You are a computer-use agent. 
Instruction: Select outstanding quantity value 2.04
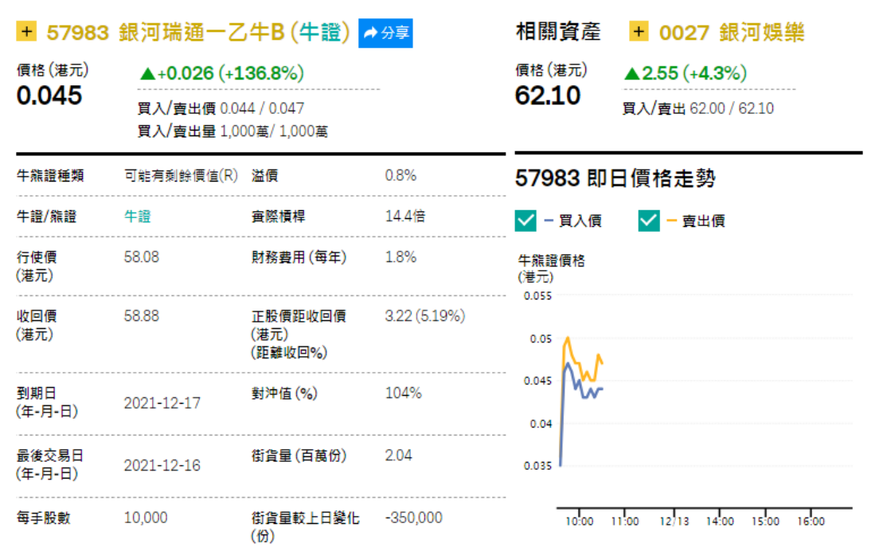399,455
